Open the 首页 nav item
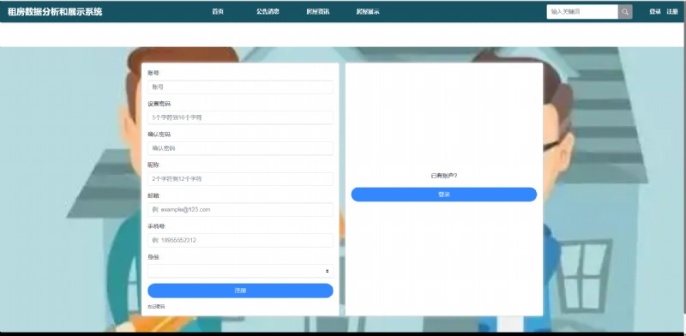 click(x=218, y=12)
